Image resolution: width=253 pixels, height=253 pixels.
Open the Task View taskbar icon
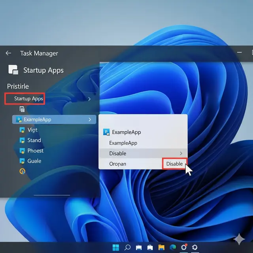139,247
